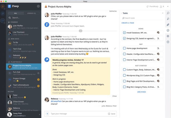This screenshot has width=171, height=118.
Task: Open the Tech Chat conversation
Action: 24,50
